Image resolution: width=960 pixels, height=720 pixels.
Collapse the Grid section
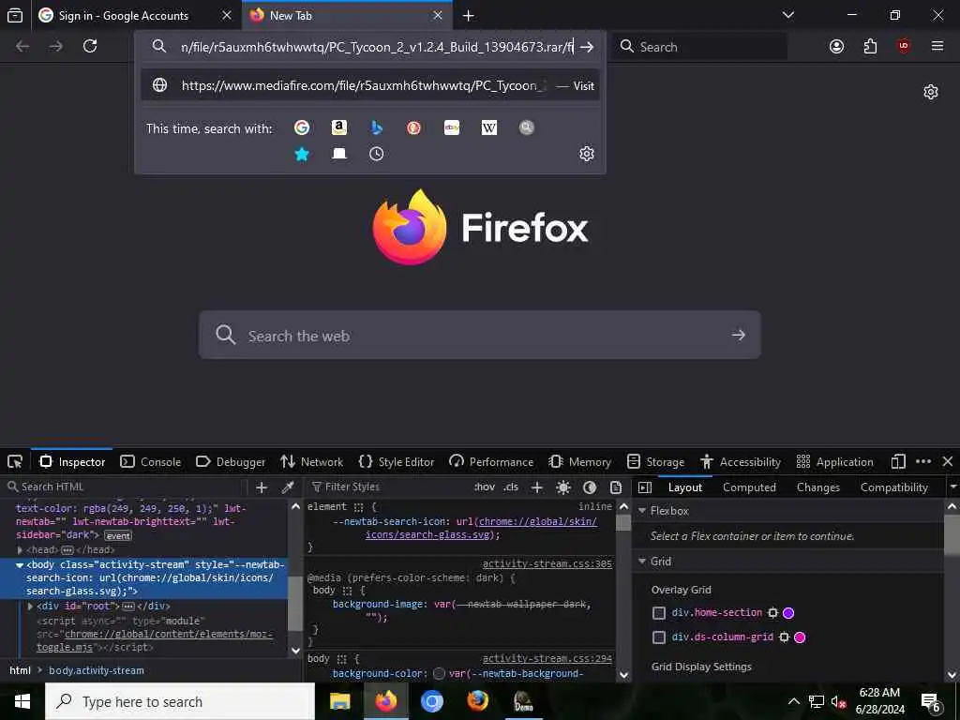(642, 562)
